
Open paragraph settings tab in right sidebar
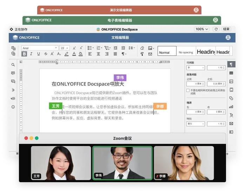point(231,64)
